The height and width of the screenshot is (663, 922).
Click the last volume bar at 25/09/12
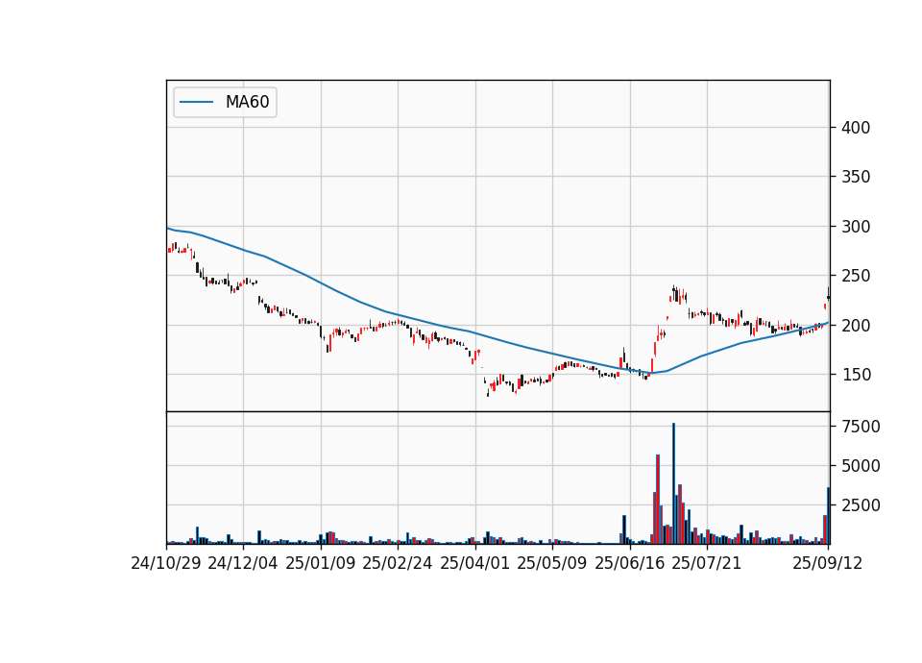pyautogui.click(x=829, y=515)
